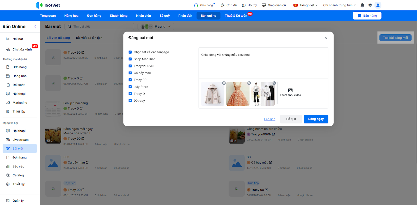
Task: Remove the coat image from post
Action: 224,83
